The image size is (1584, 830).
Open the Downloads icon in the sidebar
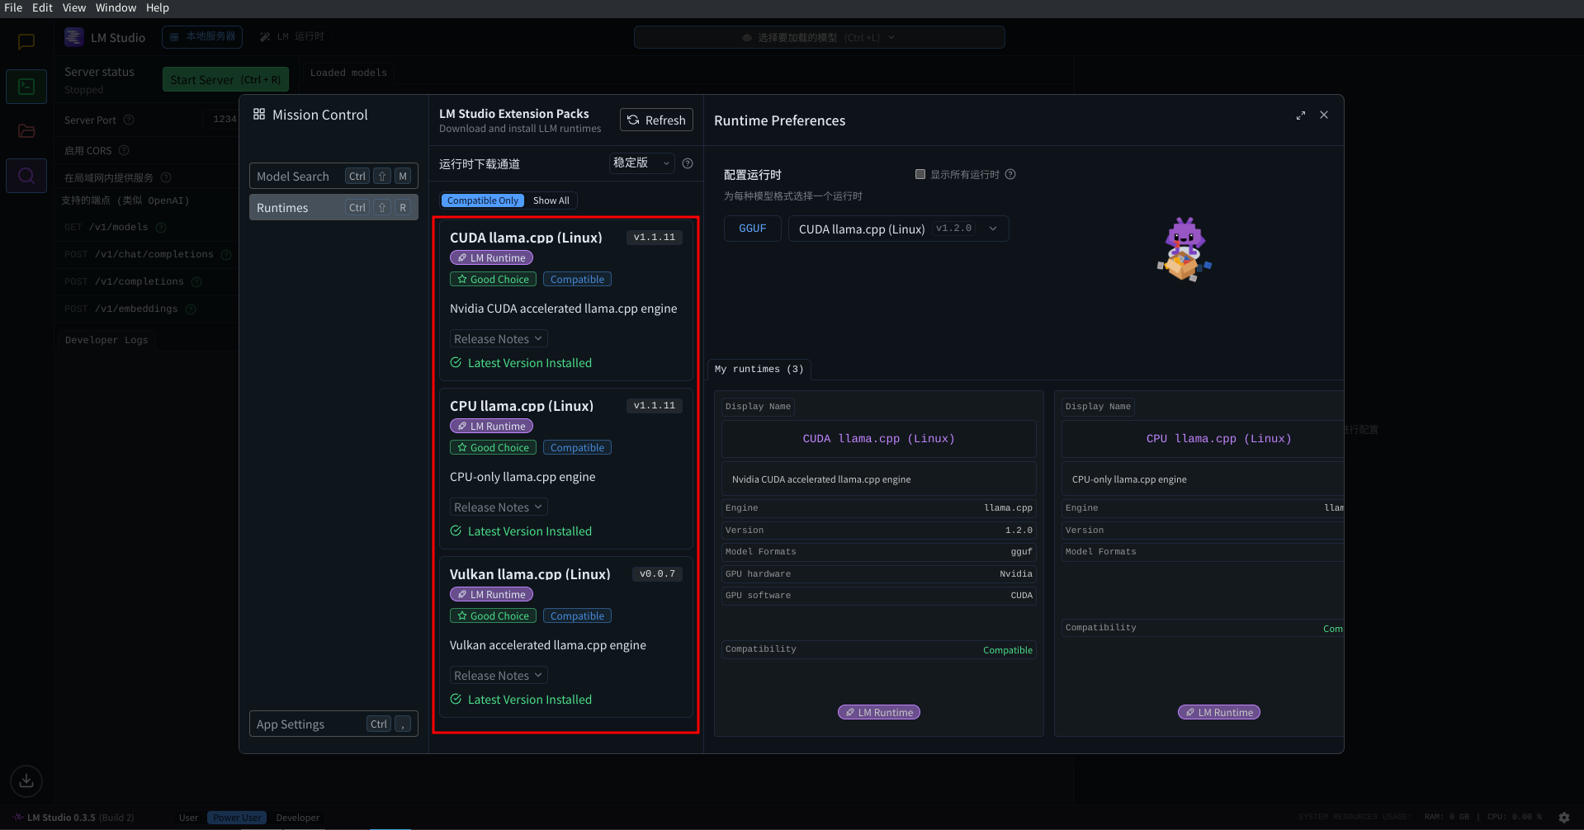click(26, 780)
